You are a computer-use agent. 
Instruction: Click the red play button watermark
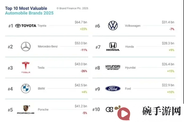click(124, 113)
